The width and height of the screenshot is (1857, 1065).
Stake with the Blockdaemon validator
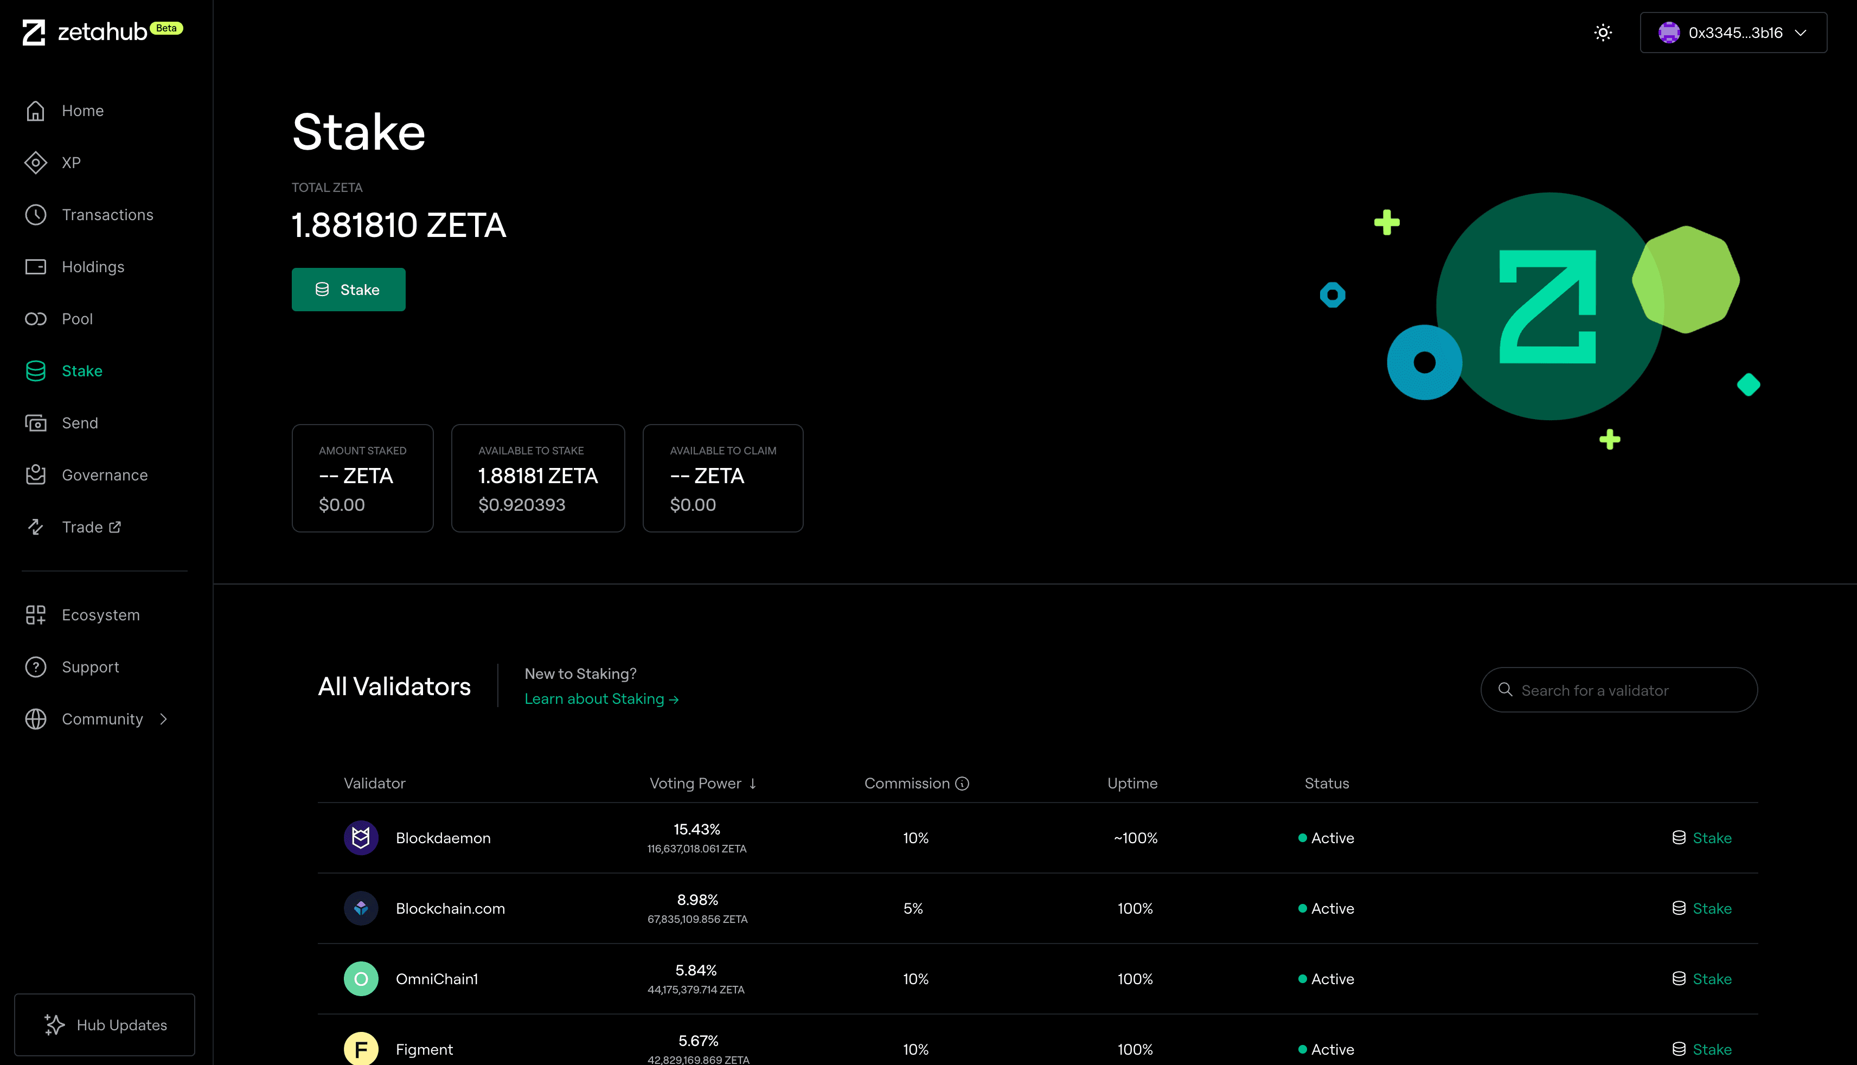pyautogui.click(x=1702, y=838)
